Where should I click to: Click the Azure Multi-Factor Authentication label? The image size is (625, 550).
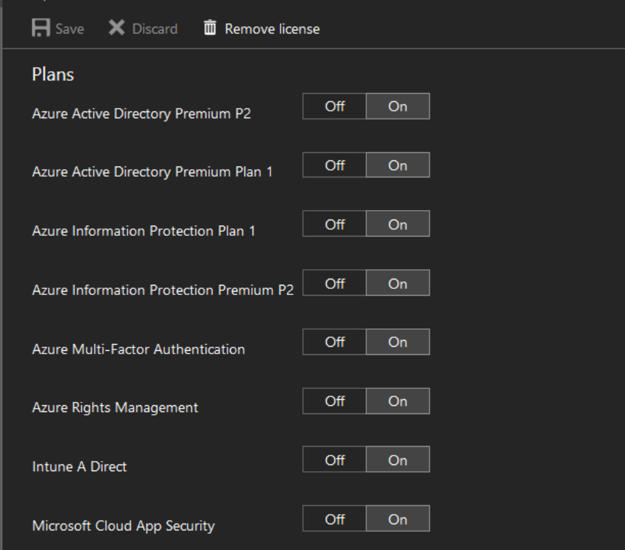pyautogui.click(x=138, y=349)
